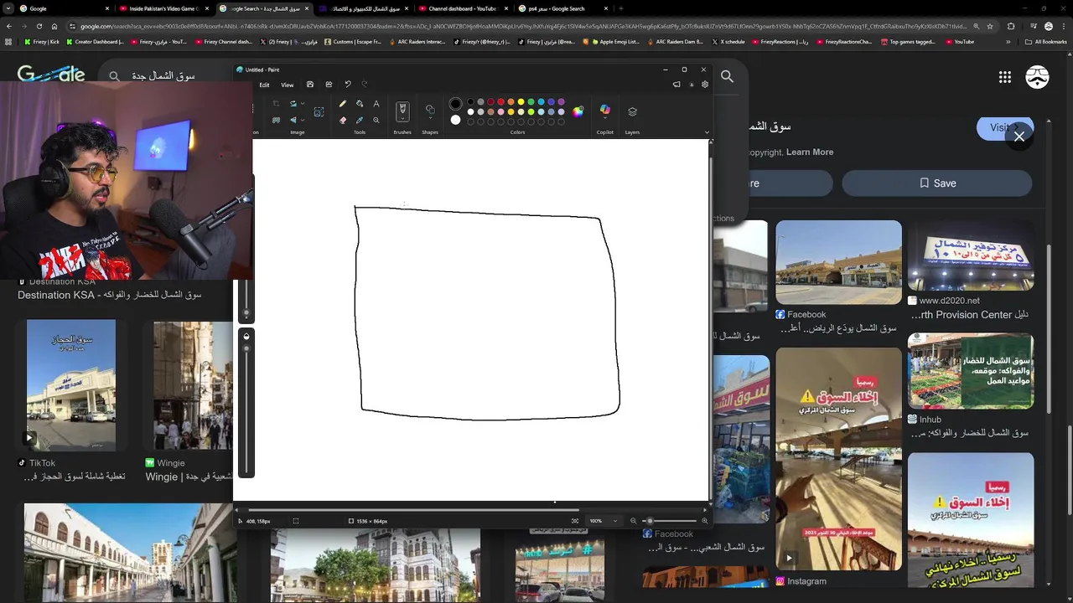Click the Share icon in Paint
1073x603 pixels.
click(329, 85)
